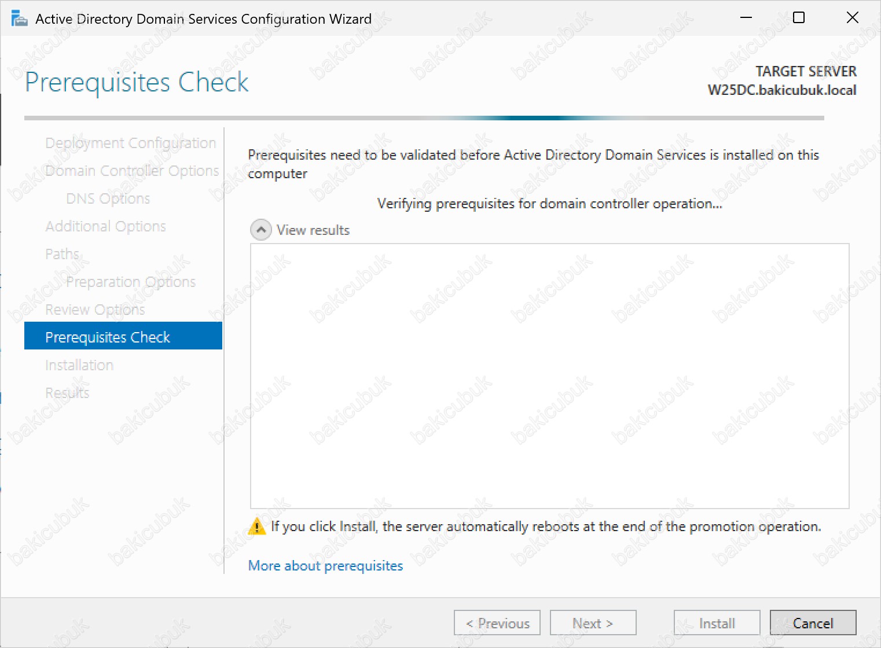Click the Next button
The height and width of the screenshot is (648, 881).
(593, 623)
